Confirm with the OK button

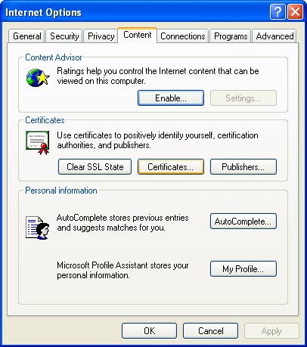pos(149,330)
